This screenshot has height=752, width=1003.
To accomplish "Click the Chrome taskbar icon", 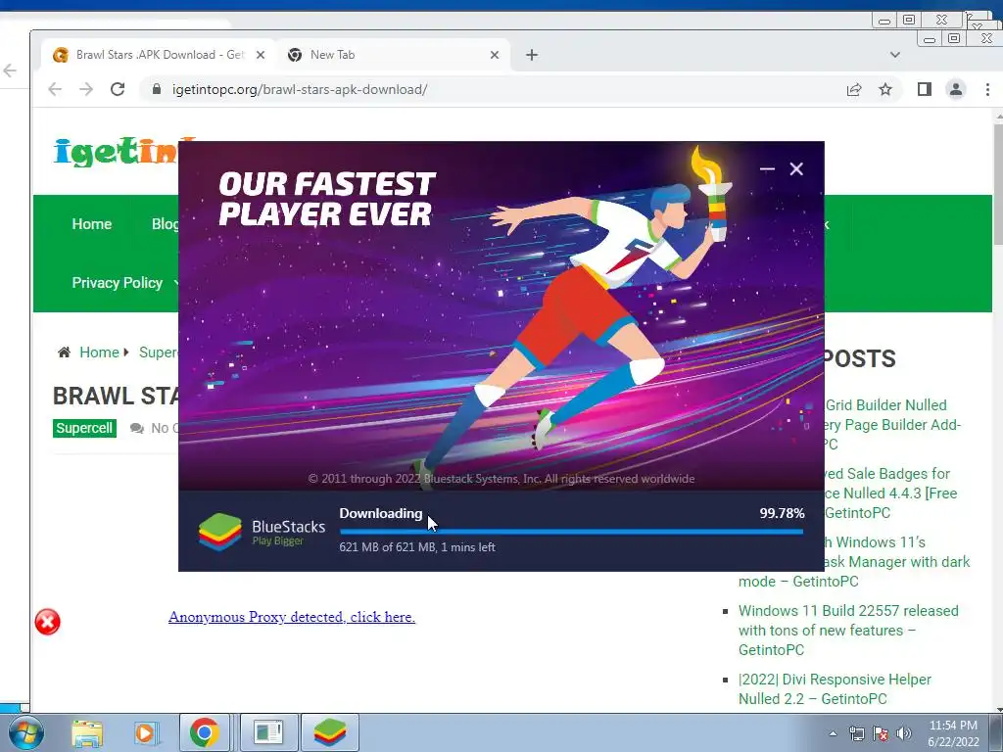I will point(204,732).
